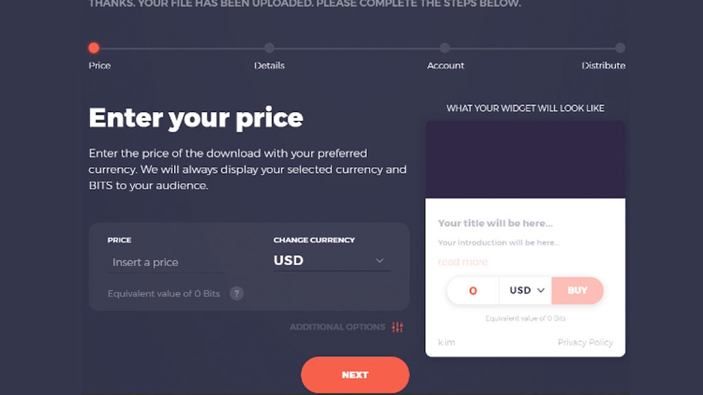703x395 pixels.
Task: Click the widget amount field showing 0
Action: [473, 291]
